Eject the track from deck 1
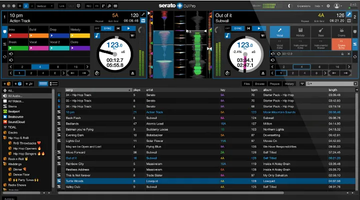This screenshot has height=200, width=360. pyautogui.click(x=133, y=73)
